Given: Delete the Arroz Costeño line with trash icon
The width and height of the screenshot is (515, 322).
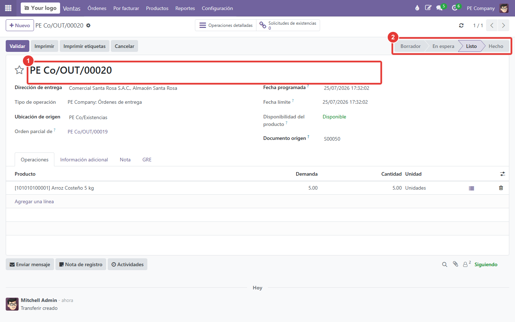Looking at the screenshot, I should (501, 188).
